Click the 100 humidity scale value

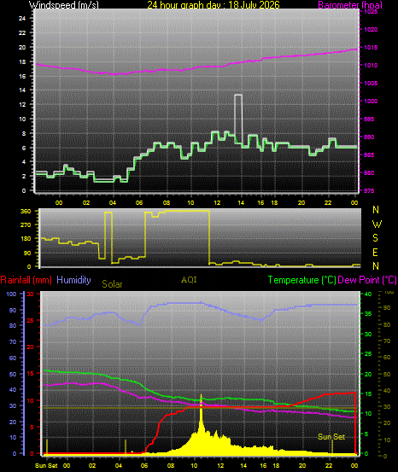[11, 294]
